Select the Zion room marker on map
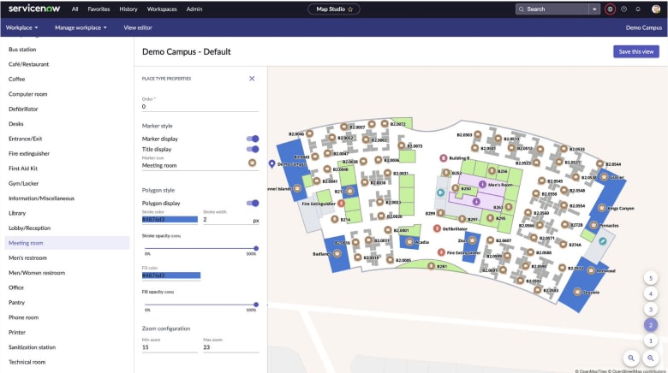Screen dimensions: 668x373 472,240
